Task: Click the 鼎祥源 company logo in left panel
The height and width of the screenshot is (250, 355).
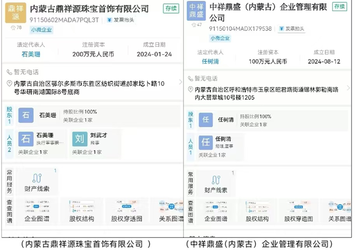Action: pos(16,13)
